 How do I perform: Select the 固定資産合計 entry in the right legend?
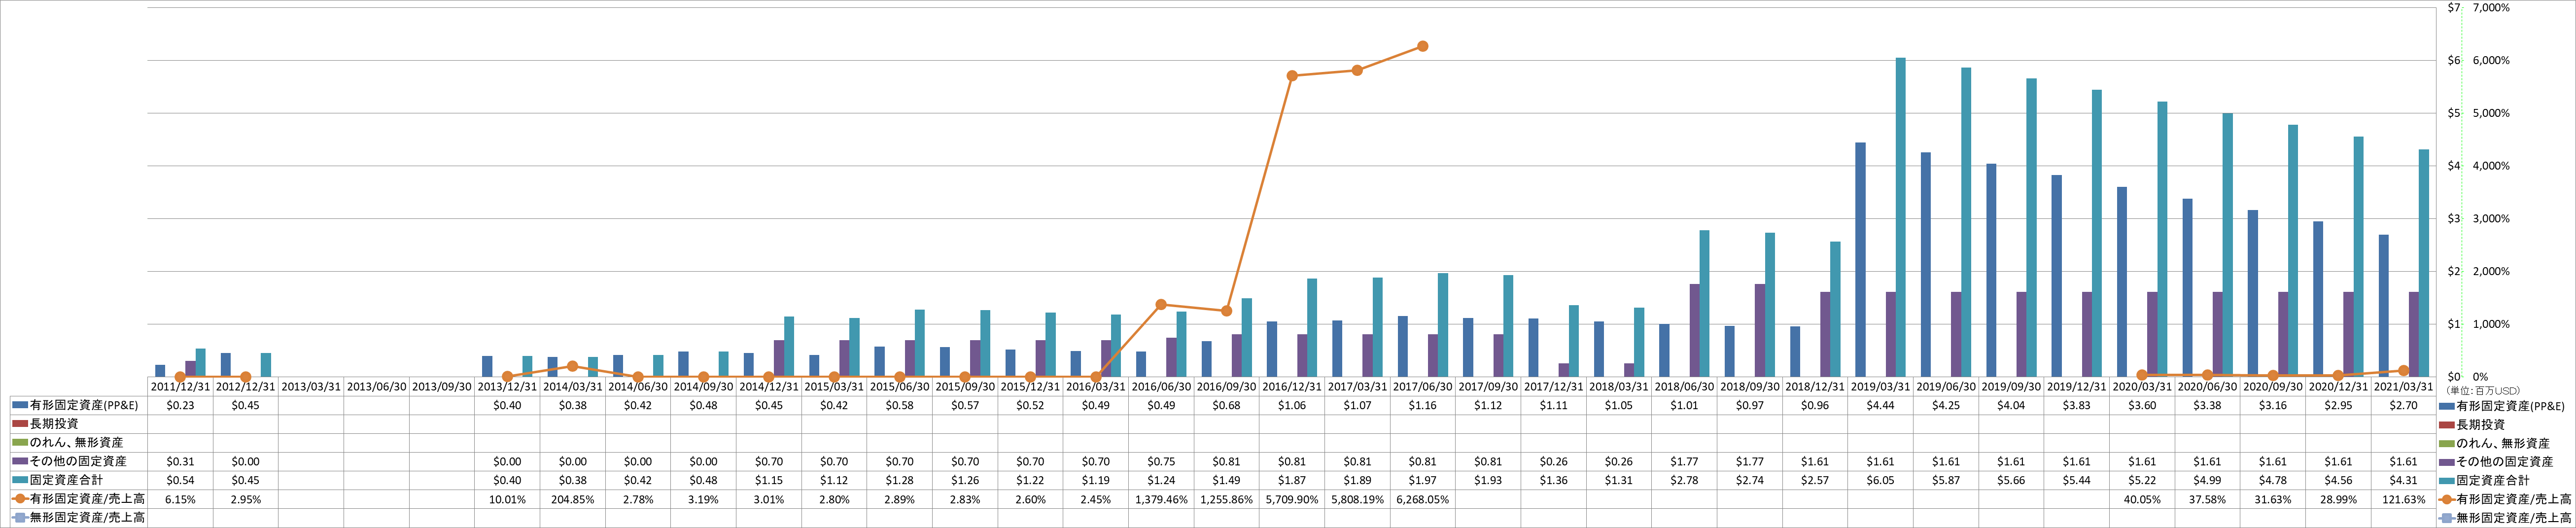[x=2493, y=481]
